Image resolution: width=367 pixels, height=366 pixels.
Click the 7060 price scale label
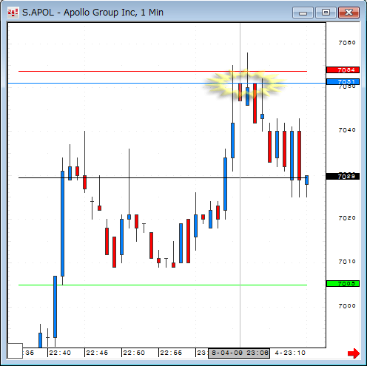tap(347, 43)
